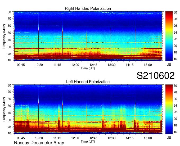The image size is (180, 146).
Task: Select 60 MHz frequency tick on Left Handed plot
Action: point(9,99)
